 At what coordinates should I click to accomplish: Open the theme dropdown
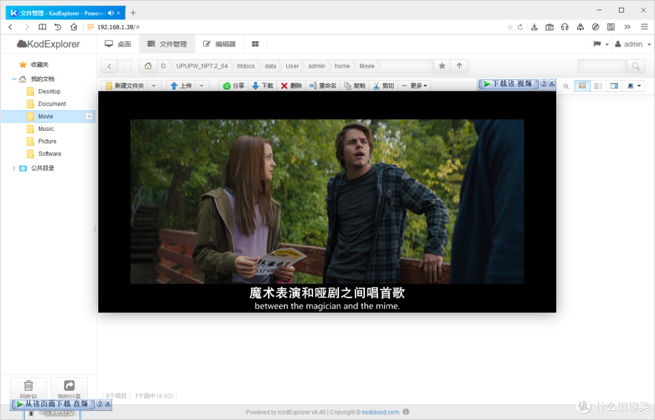[634, 86]
